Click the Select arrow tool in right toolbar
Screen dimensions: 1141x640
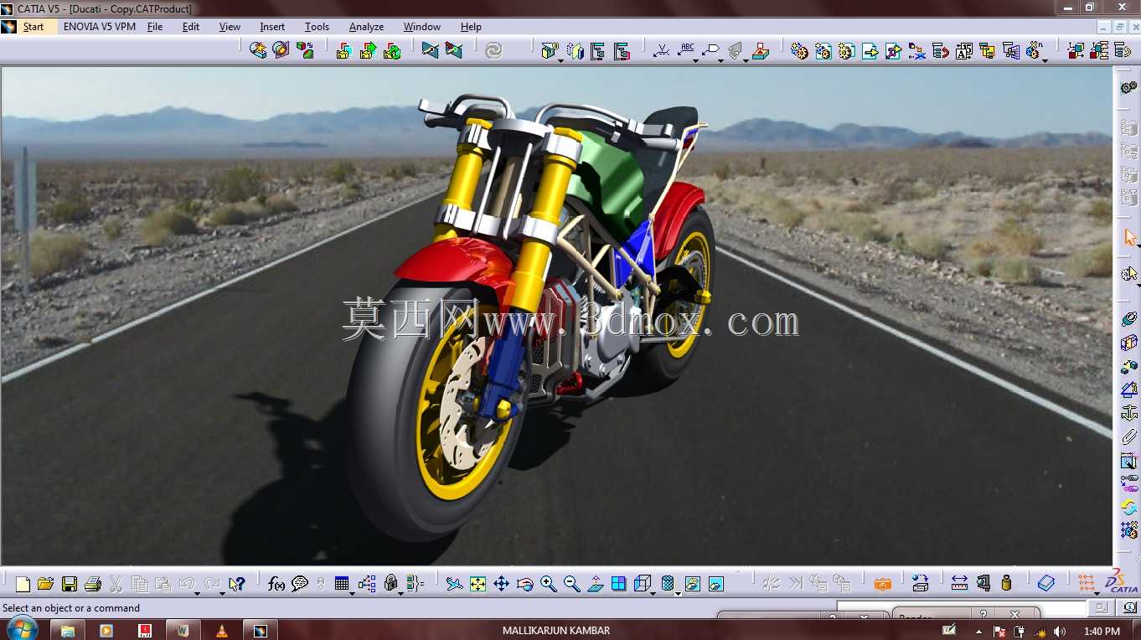1130,238
